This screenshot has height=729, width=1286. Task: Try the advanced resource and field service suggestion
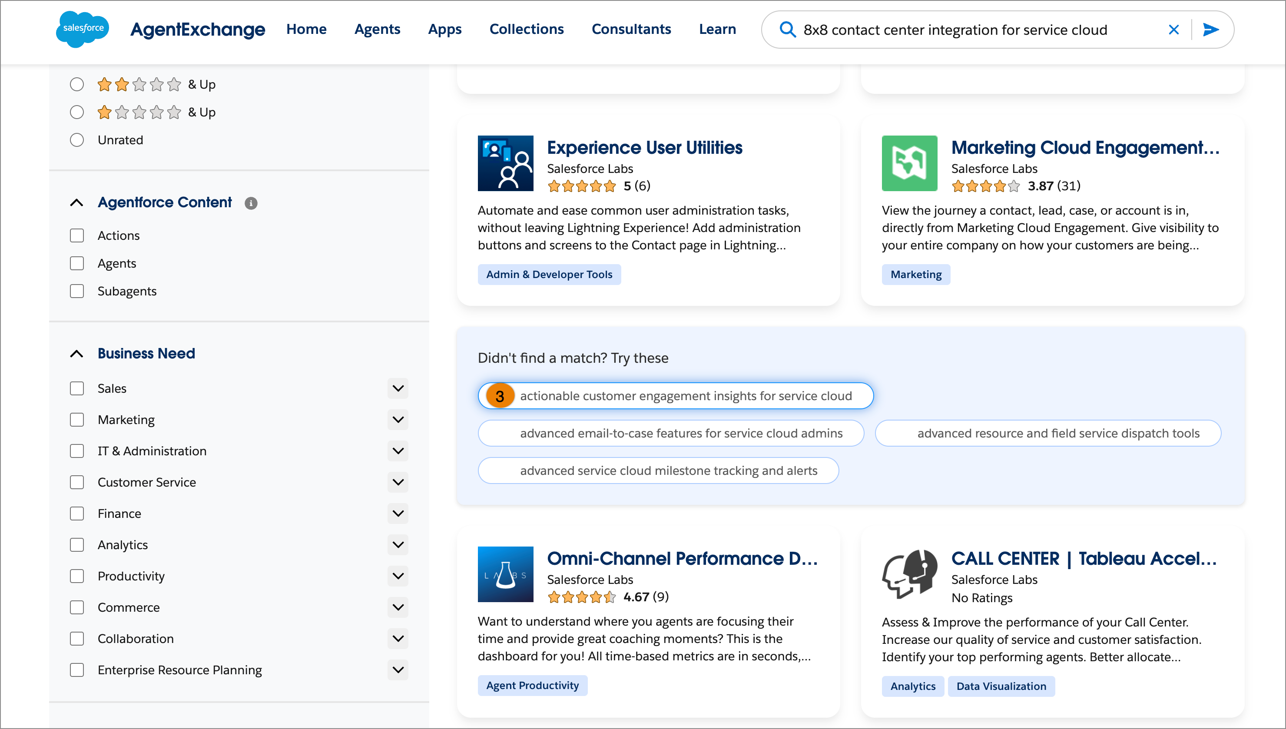(1048, 433)
